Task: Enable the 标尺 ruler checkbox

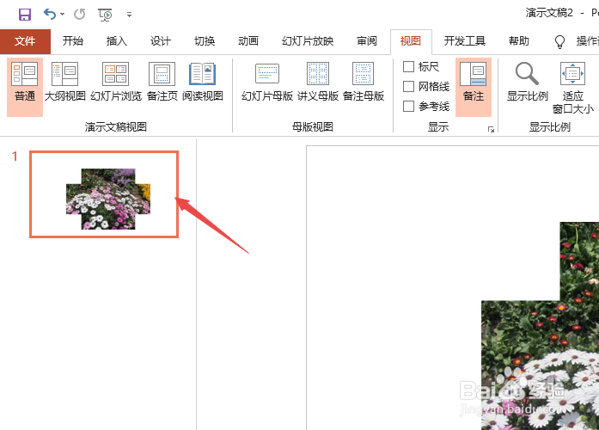Action: point(408,66)
